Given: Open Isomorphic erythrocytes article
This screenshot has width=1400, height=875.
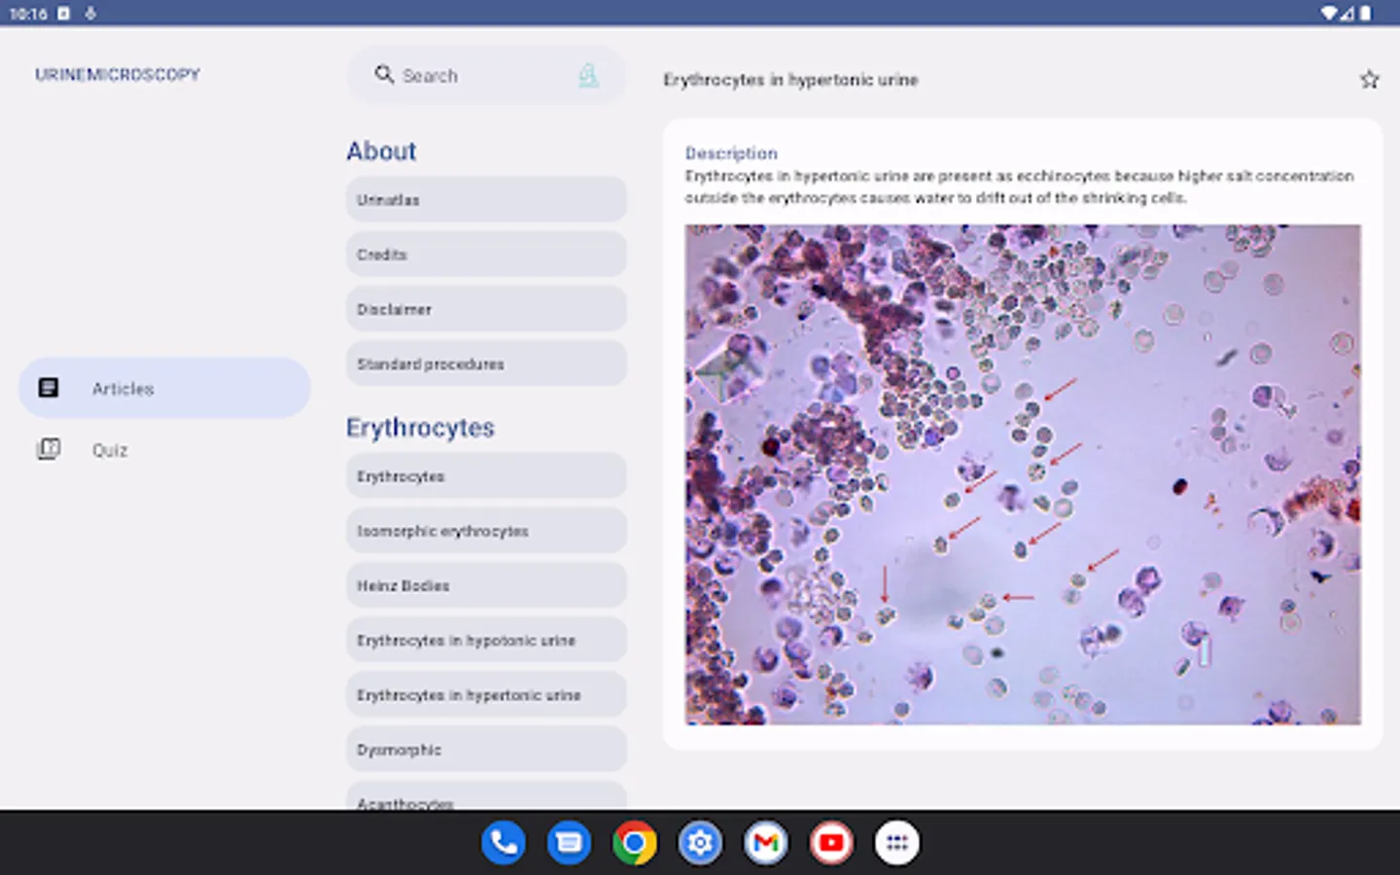Looking at the screenshot, I should point(486,531).
